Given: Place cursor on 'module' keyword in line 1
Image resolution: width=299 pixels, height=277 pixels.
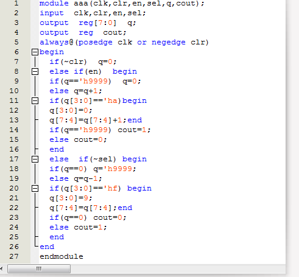Looking at the screenshot, I should (54, 3).
